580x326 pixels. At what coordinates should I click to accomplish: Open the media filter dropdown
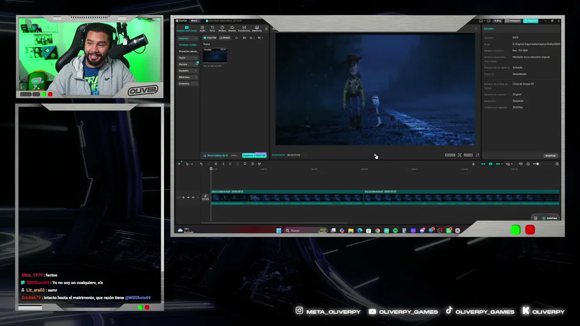pos(260,38)
